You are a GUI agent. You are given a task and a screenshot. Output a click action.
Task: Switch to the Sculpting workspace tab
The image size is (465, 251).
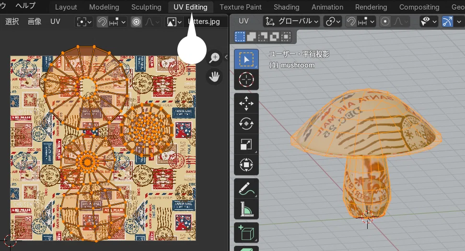(x=146, y=7)
